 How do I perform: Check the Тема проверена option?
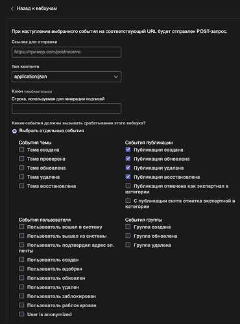21,159
